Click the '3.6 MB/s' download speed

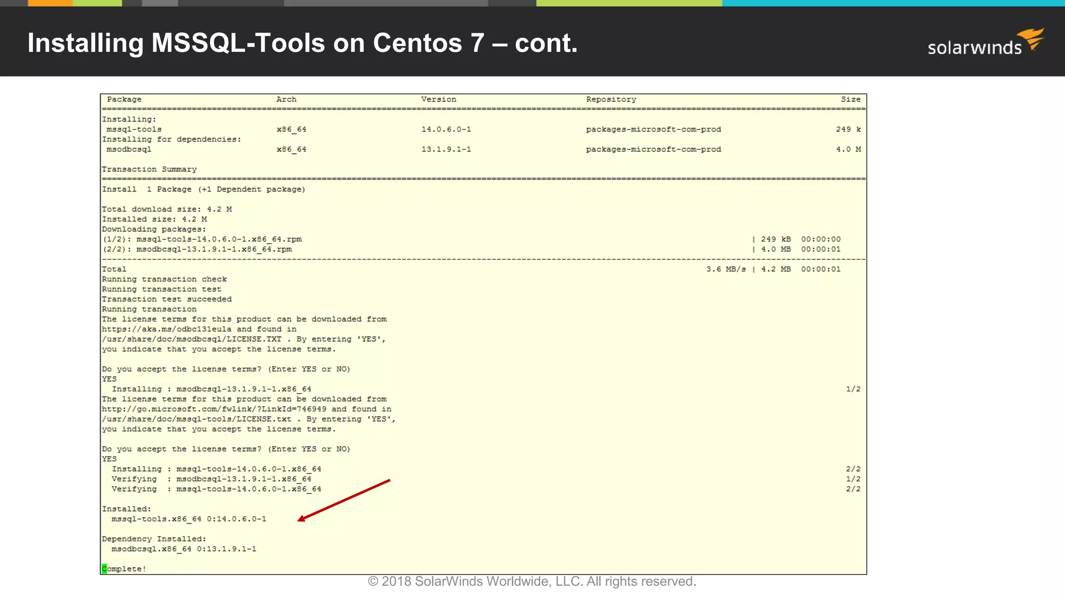coord(726,269)
